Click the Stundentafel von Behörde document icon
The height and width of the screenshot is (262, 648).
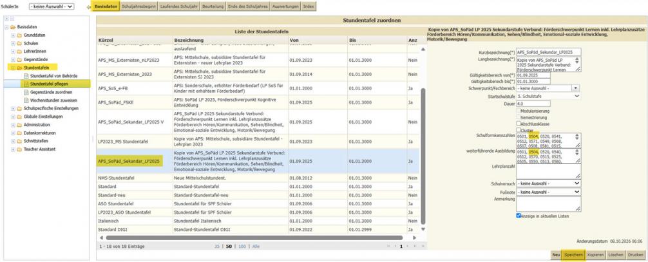[26, 76]
